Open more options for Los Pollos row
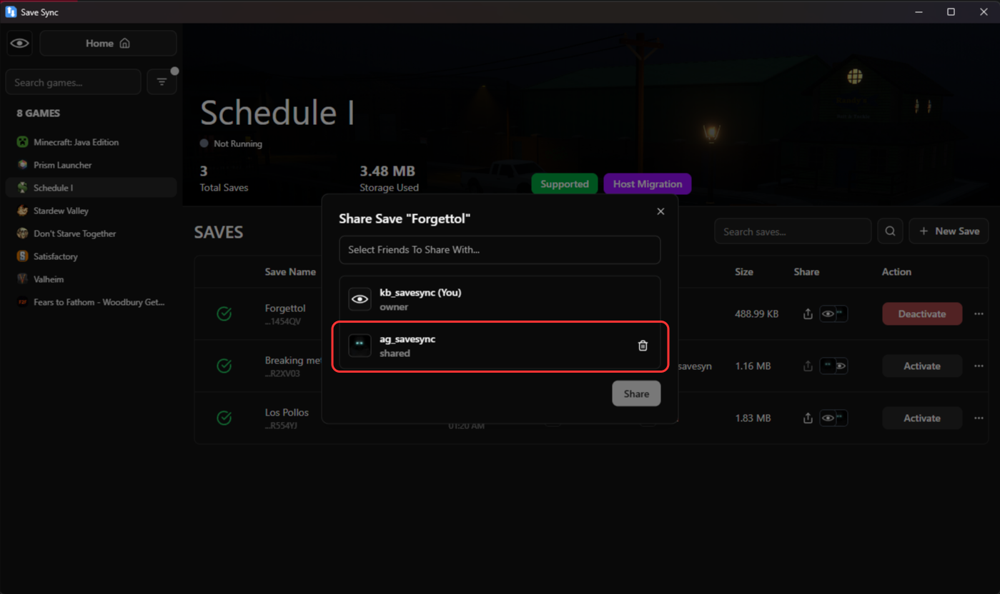Image resolution: width=1000 pixels, height=594 pixels. (x=979, y=418)
